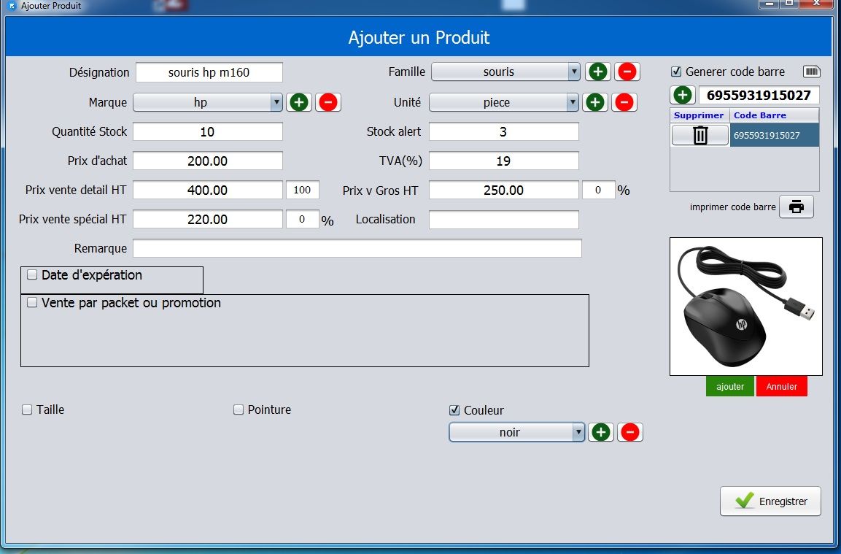Click the TVA(%) field

tap(503, 161)
